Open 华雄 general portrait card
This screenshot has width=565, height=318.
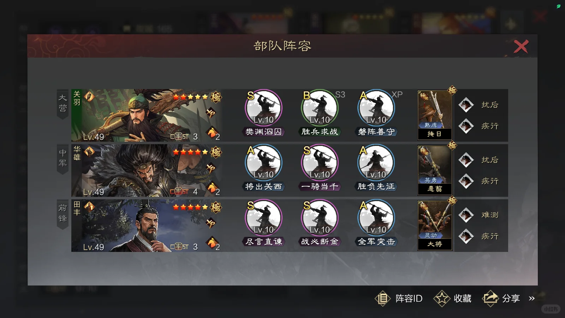point(147,170)
